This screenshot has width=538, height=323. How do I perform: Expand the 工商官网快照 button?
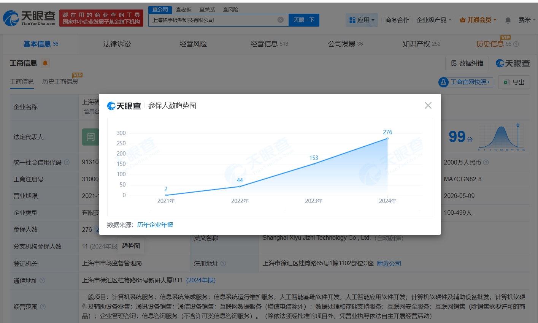465,82
